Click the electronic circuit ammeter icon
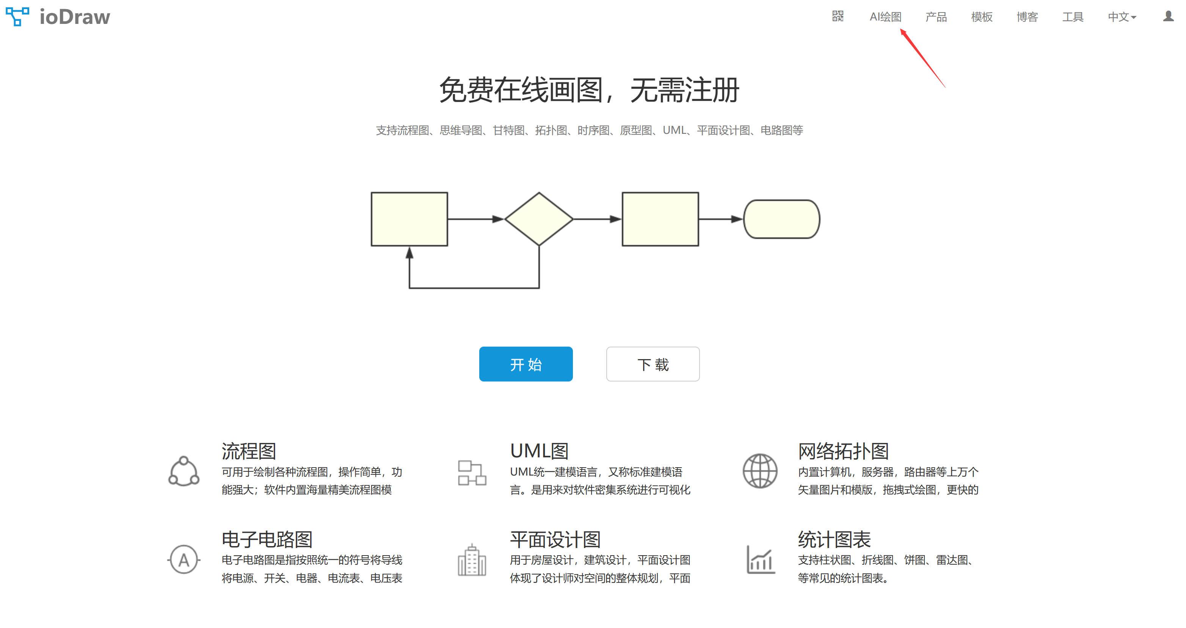 (184, 559)
